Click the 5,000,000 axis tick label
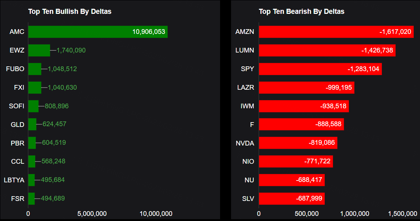This screenshot has width=420, height=221. [x=92, y=213]
